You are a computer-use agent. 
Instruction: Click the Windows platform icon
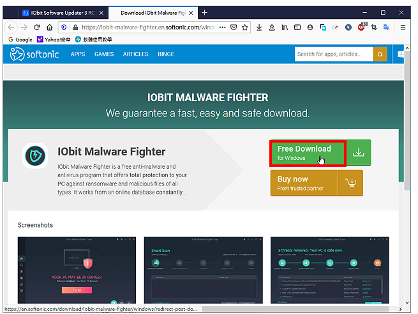(x=400, y=54)
